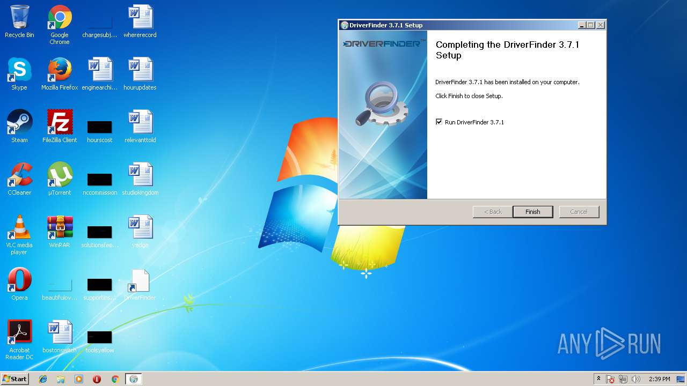The image size is (687, 386).
Task: Select the relevanttold Word document
Action: pyautogui.click(x=140, y=127)
